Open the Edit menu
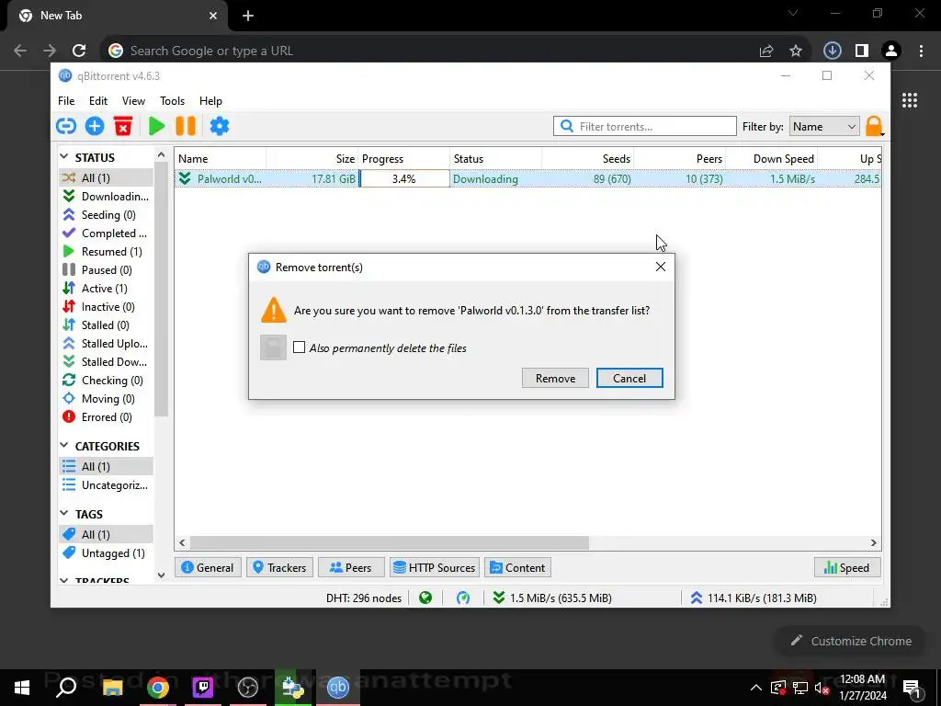This screenshot has width=941, height=706. coord(97,101)
